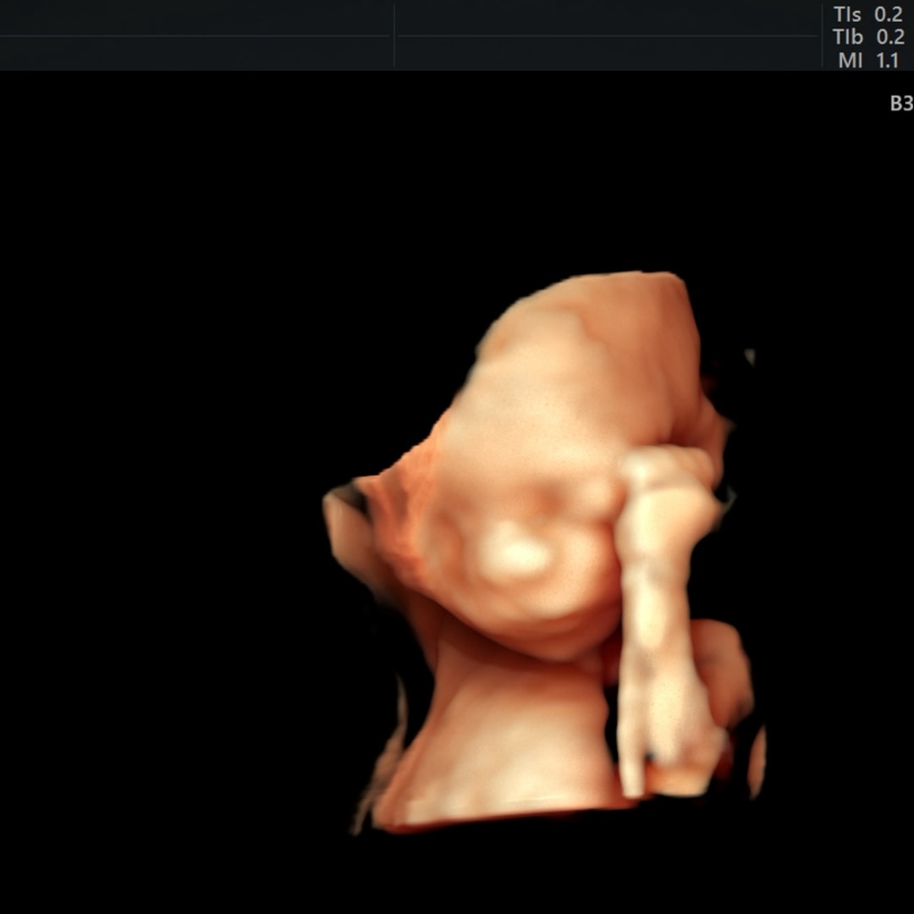Click the lower row of the left header field

pyautogui.click(x=196, y=52)
